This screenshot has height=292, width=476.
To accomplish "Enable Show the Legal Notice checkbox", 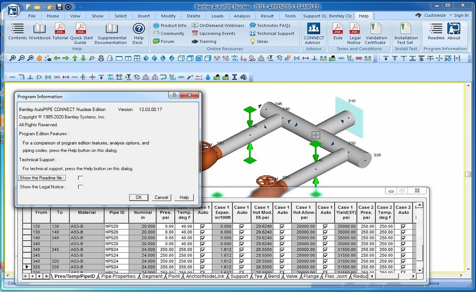I will click(x=80, y=187).
